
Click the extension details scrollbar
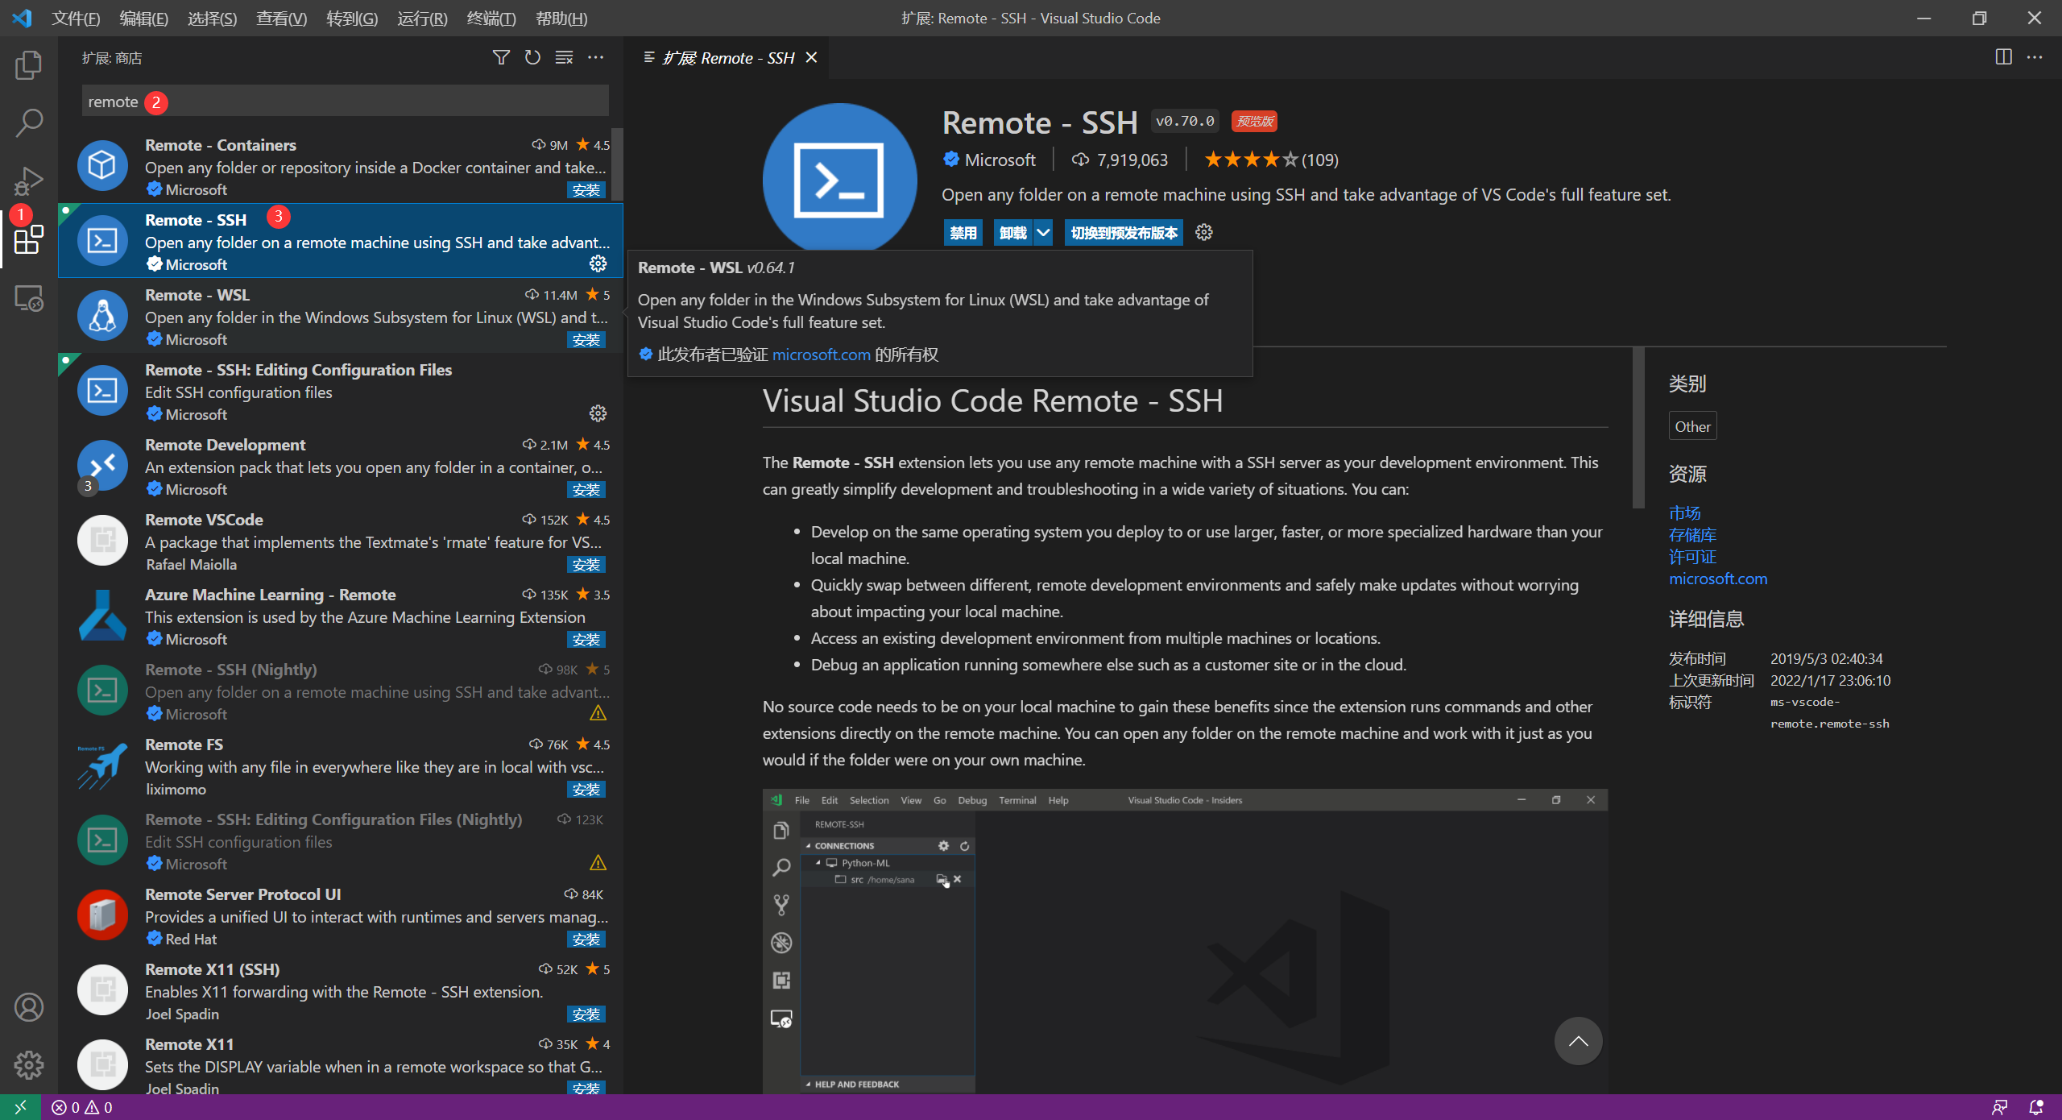1638,427
